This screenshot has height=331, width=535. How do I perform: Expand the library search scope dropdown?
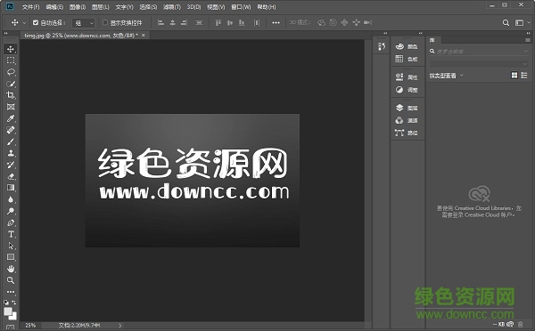[525, 52]
